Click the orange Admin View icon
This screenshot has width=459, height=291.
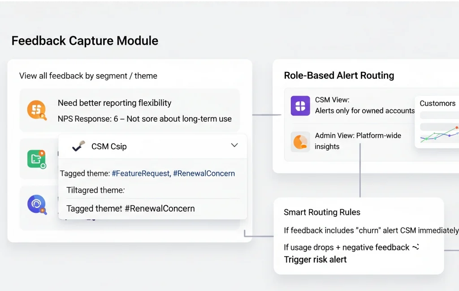(300, 141)
